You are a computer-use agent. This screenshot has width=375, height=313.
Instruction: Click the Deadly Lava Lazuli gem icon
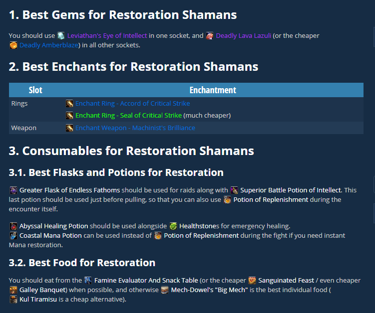[x=210, y=36]
